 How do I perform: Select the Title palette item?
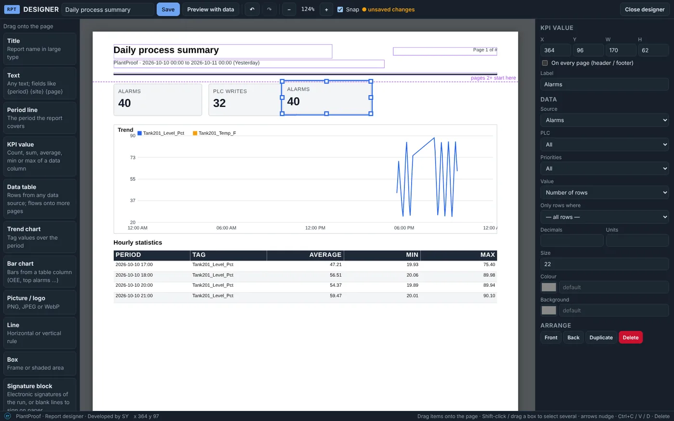click(39, 49)
